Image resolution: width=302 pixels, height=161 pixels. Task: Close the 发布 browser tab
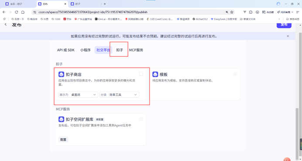point(65,4)
